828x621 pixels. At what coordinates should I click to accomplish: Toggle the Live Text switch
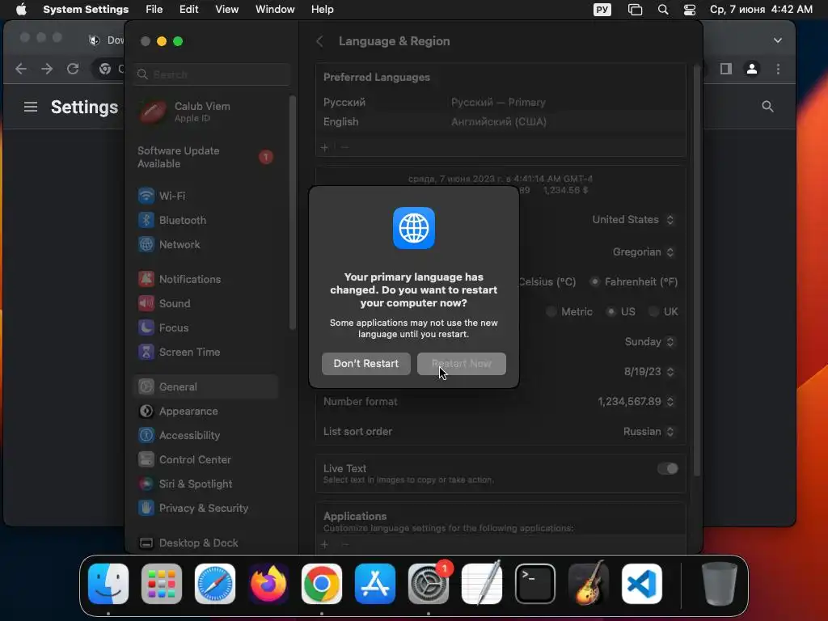pos(667,469)
